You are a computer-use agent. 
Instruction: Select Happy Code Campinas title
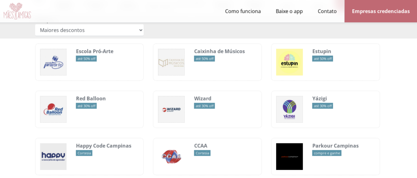[x=104, y=145]
